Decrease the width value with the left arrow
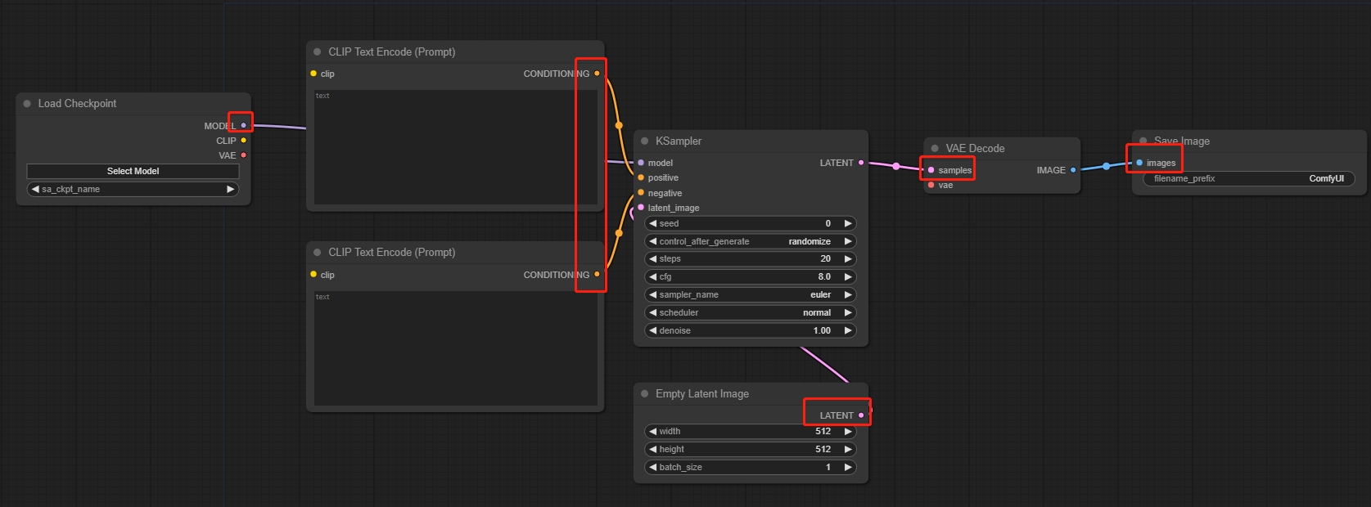 (653, 431)
